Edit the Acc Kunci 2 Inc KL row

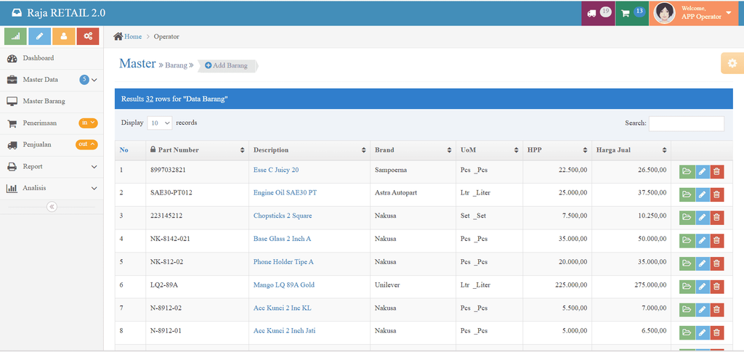(703, 309)
